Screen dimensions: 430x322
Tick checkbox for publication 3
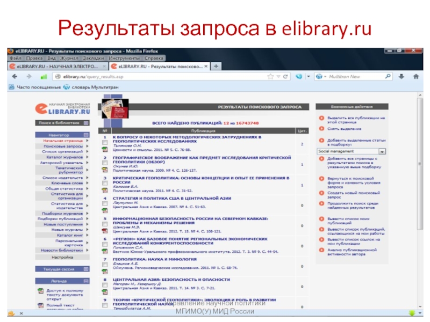[105, 183]
